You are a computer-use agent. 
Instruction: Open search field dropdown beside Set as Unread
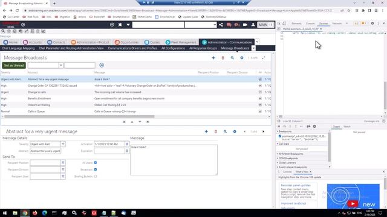(60, 65)
